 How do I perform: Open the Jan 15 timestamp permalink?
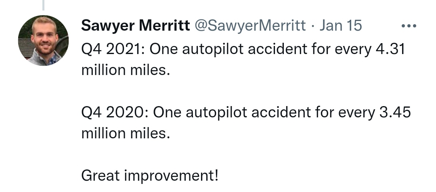pyautogui.click(x=341, y=25)
